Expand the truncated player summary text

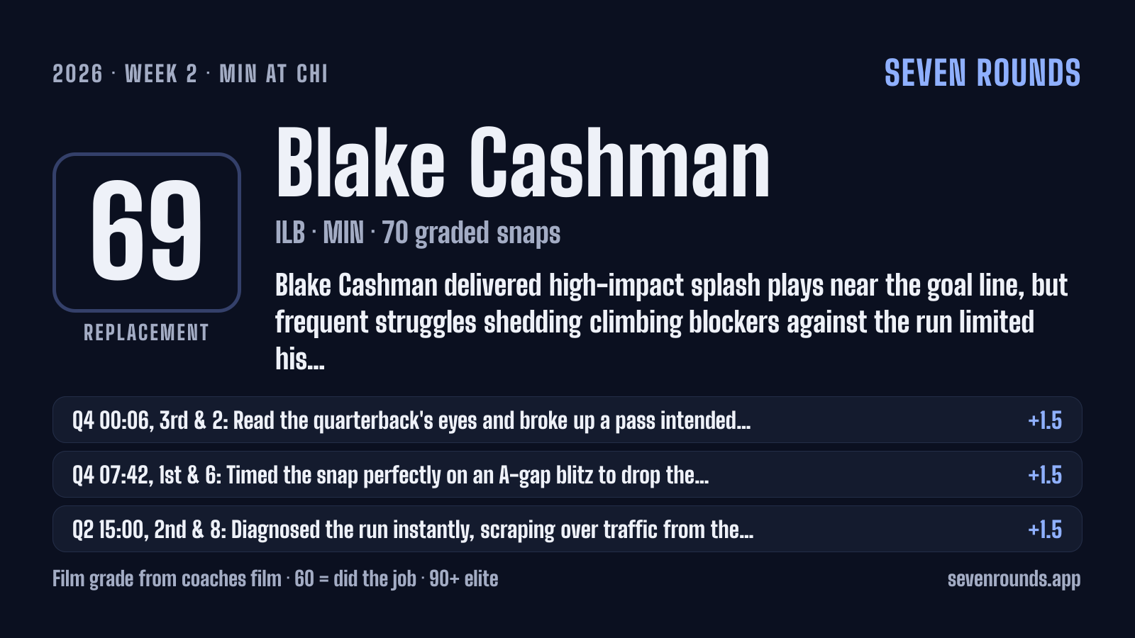pos(671,322)
